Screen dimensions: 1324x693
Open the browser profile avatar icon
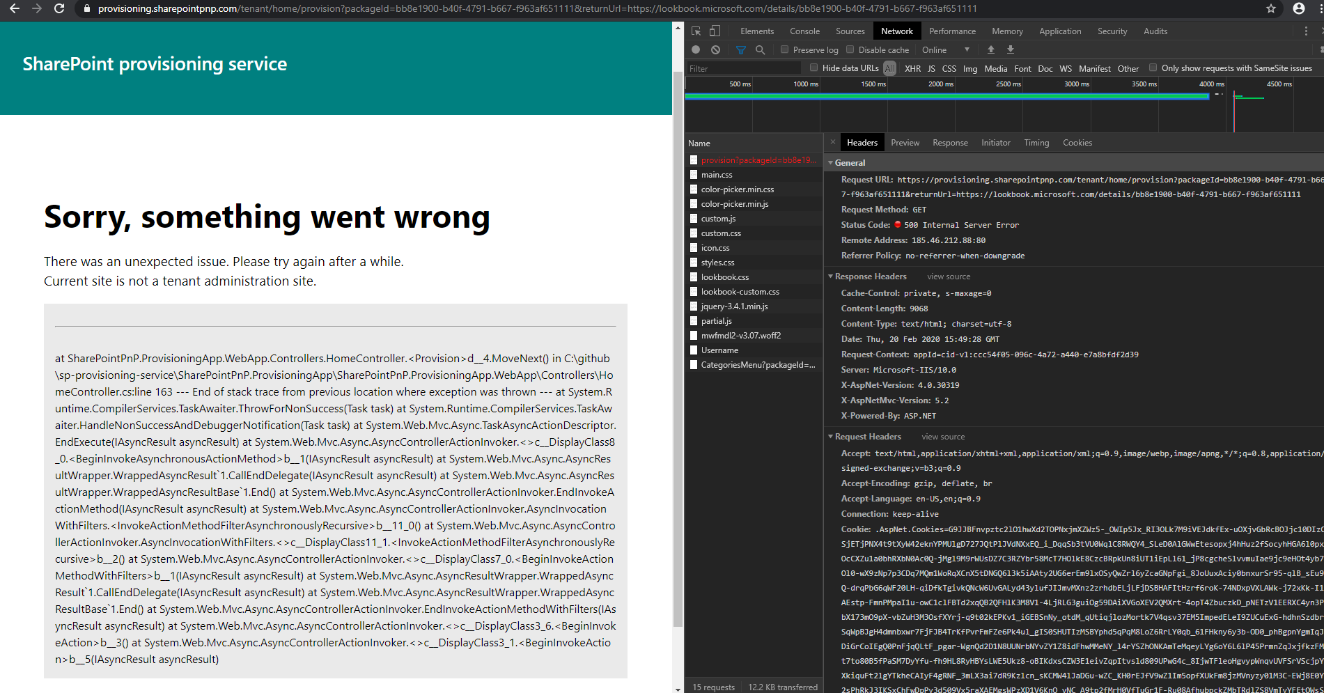1299,9
